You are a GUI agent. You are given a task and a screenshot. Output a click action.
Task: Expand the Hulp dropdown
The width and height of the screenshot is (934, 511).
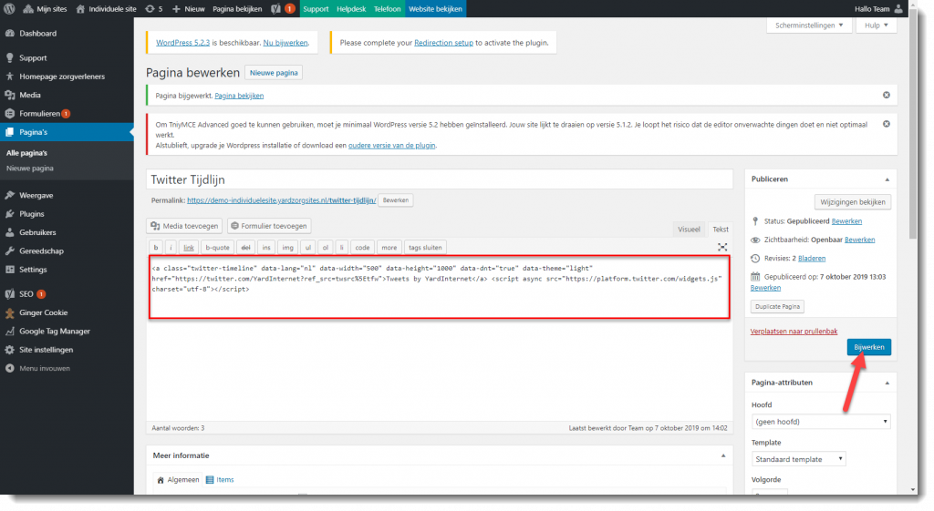pos(877,26)
